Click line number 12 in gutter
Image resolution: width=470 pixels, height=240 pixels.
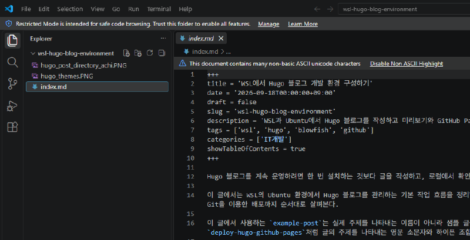tap(190, 176)
